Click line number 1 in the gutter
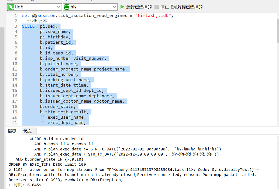Screen dimensions: 279x189 tap(16, 15)
